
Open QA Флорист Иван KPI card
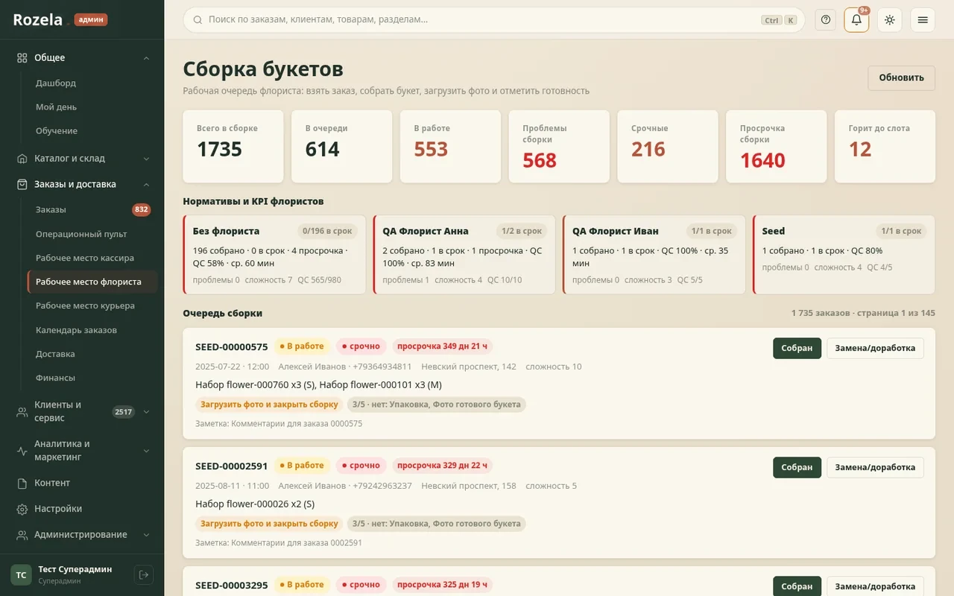point(654,255)
